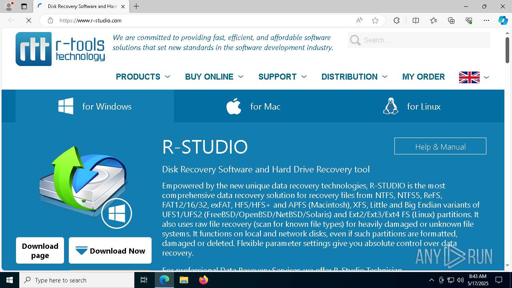
Task: Show hidden system tray icons
Action: [431, 280]
